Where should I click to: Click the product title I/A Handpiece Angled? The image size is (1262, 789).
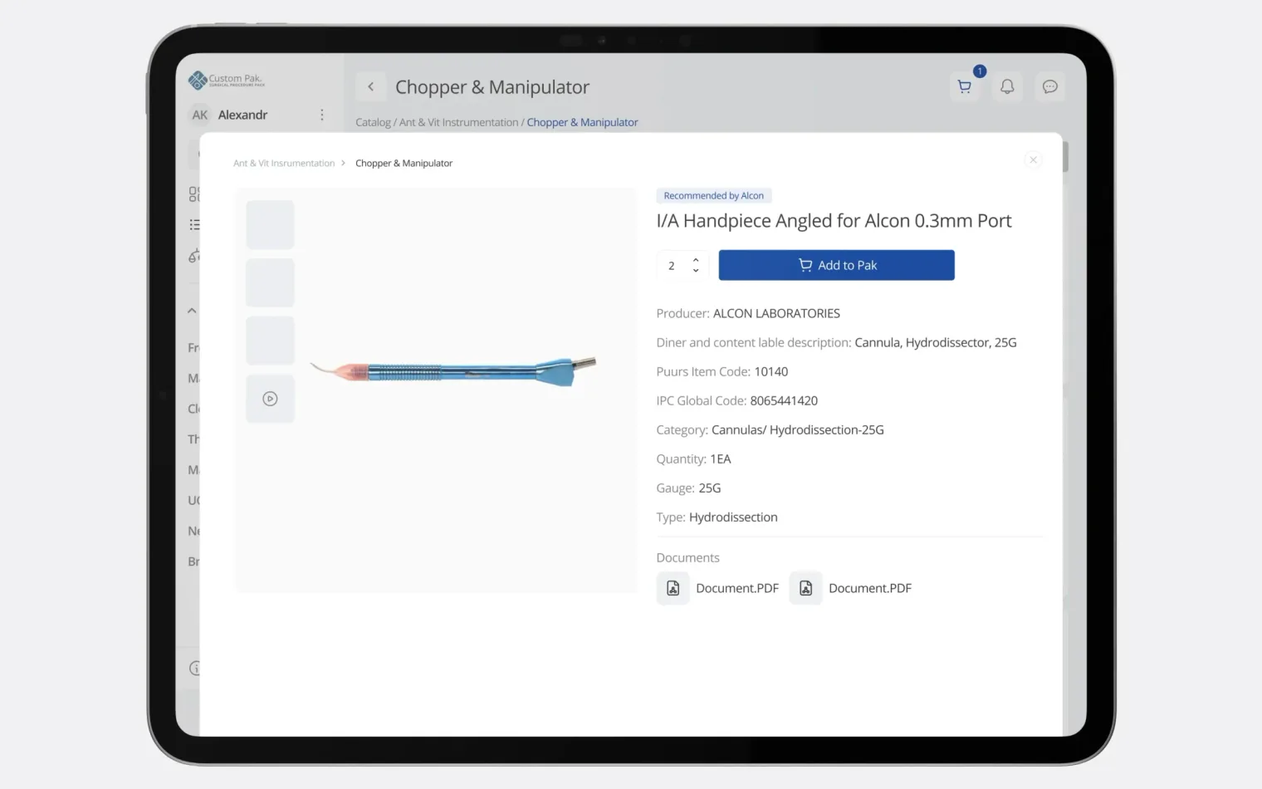click(834, 221)
